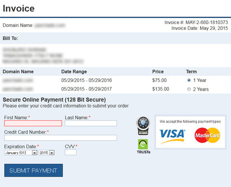Click date range 05/29/2015 - 05/29/2016
This screenshot has width=231, height=187.
pos(87,80)
